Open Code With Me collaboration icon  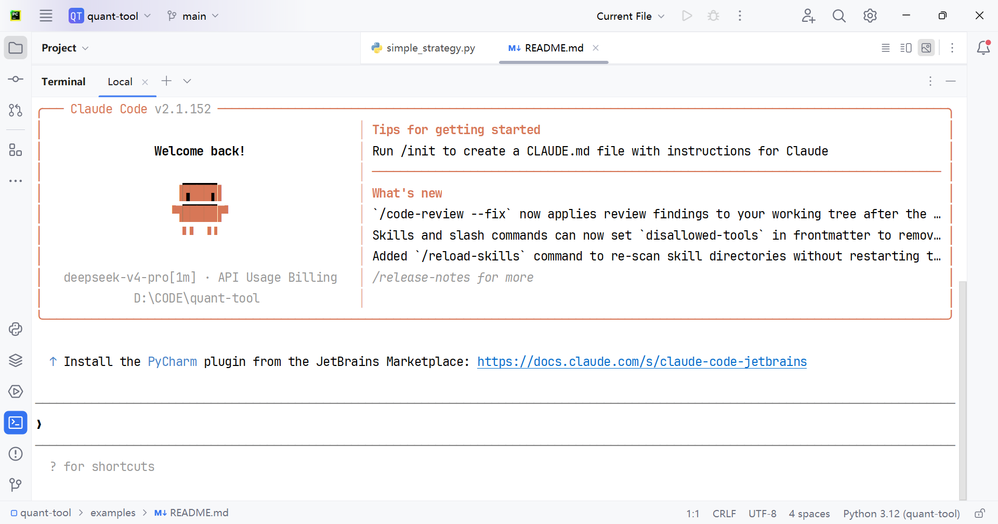[808, 16]
